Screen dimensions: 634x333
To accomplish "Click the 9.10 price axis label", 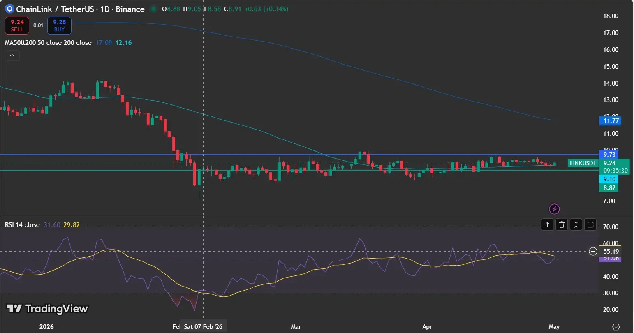I will tap(609, 179).
